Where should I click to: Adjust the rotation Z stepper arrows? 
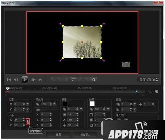click(x=51, y=125)
